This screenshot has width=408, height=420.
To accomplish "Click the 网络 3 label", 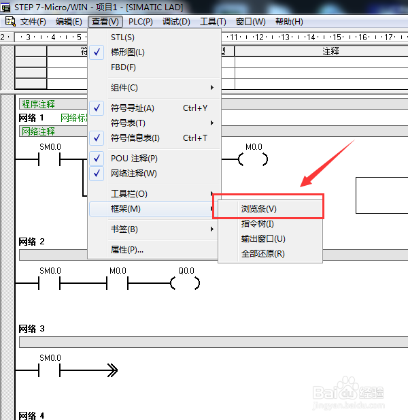I will tap(31, 329).
